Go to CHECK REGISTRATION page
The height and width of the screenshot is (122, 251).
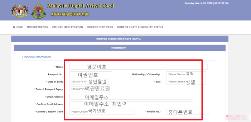click(68, 27)
